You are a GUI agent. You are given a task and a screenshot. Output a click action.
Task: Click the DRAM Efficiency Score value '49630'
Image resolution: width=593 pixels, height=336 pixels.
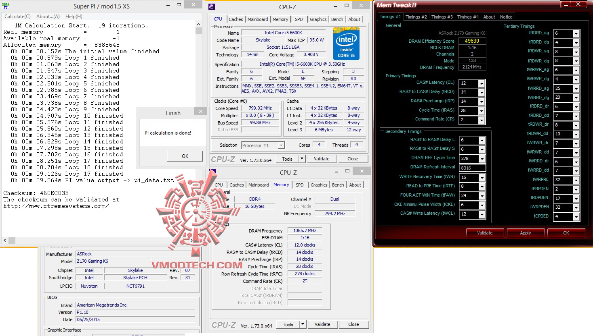click(x=472, y=41)
